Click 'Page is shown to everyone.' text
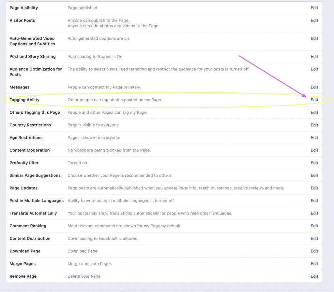The image size is (334, 292). (94, 138)
